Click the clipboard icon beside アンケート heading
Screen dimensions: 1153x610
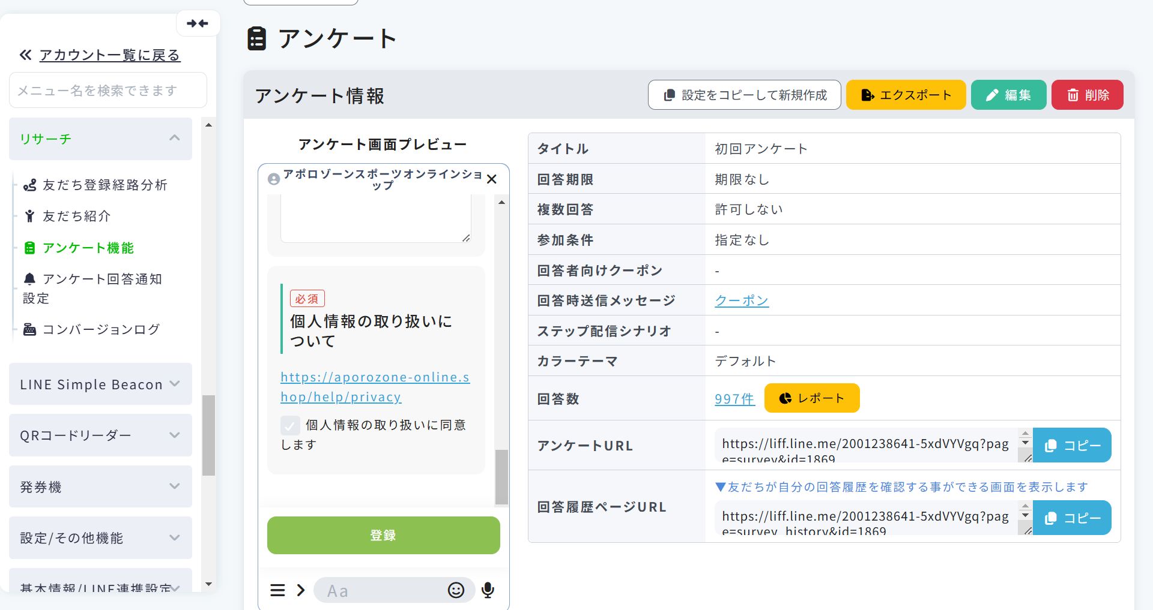point(256,38)
